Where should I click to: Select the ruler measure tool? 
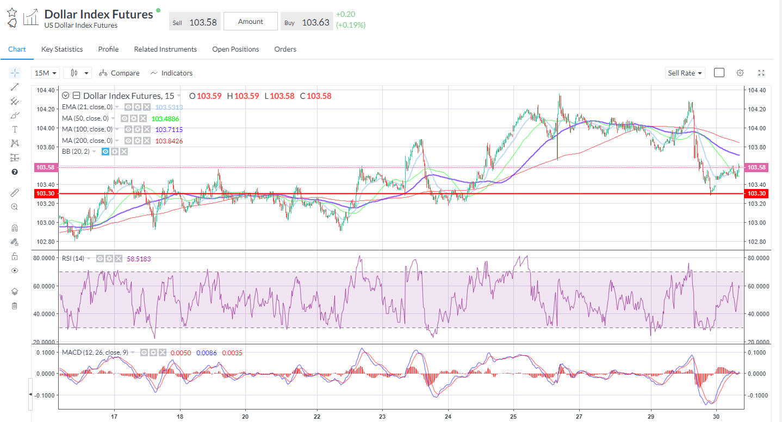click(15, 193)
